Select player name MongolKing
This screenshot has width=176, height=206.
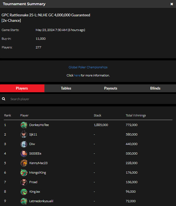(x=38, y=173)
